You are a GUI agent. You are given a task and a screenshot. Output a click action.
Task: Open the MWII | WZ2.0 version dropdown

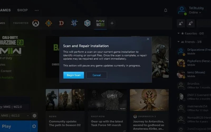pyautogui.click(x=15, y=116)
